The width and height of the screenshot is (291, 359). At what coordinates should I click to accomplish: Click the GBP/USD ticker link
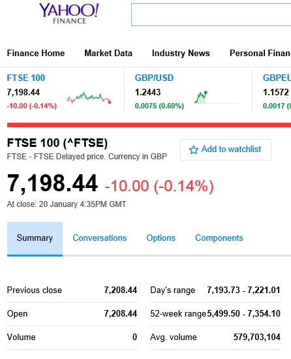[x=154, y=78]
